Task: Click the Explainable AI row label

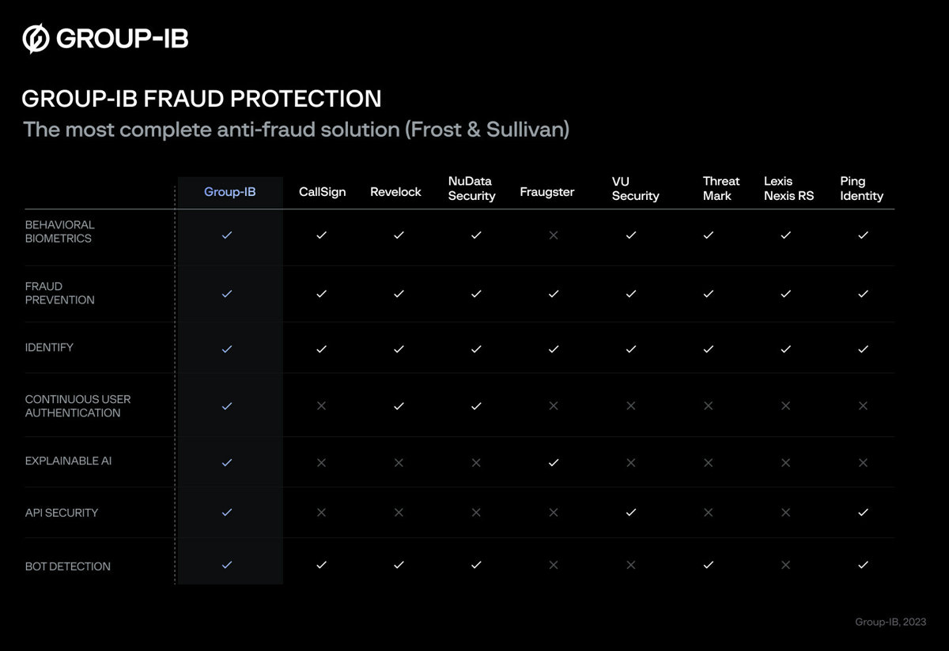Action: coord(69,461)
